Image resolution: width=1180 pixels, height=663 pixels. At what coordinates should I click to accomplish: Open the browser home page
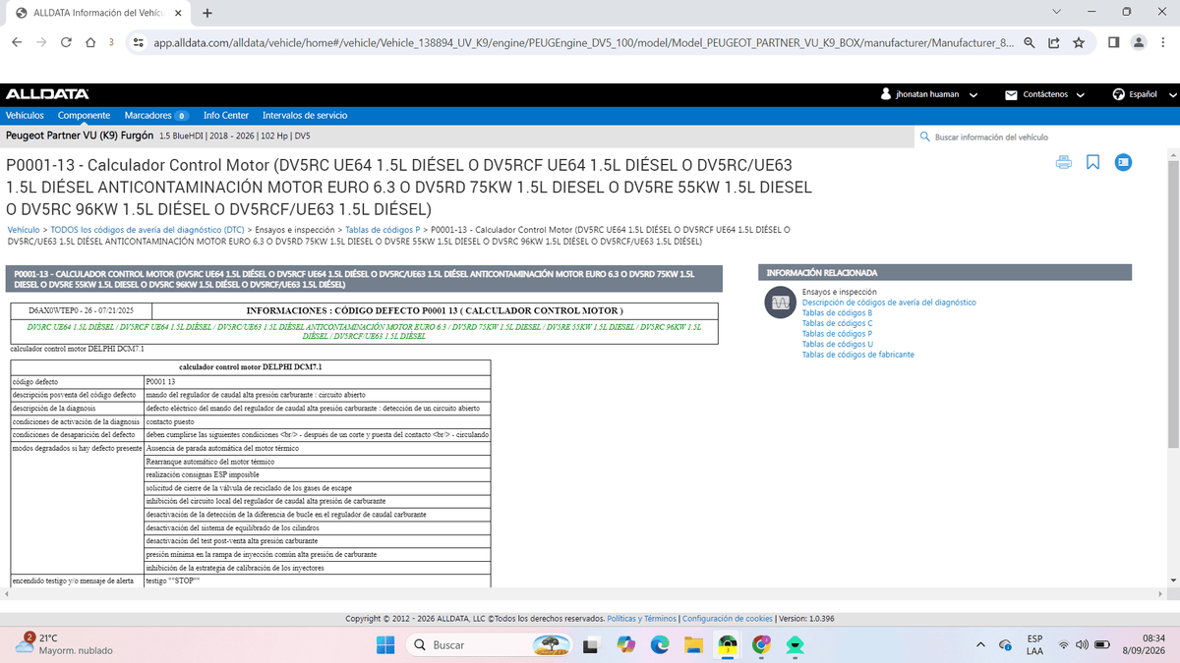[x=90, y=42]
